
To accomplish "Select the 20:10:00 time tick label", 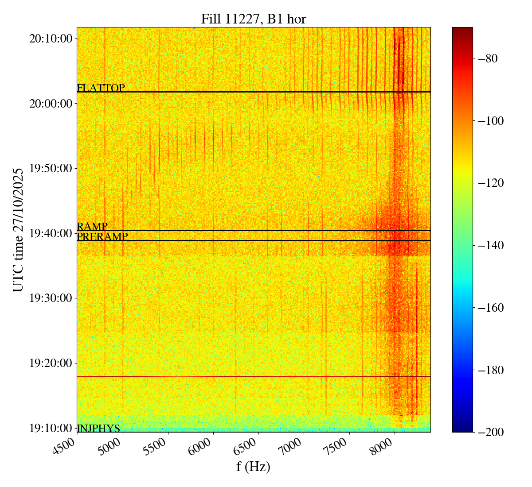I will pyautogui.click(x=51, y=39).
